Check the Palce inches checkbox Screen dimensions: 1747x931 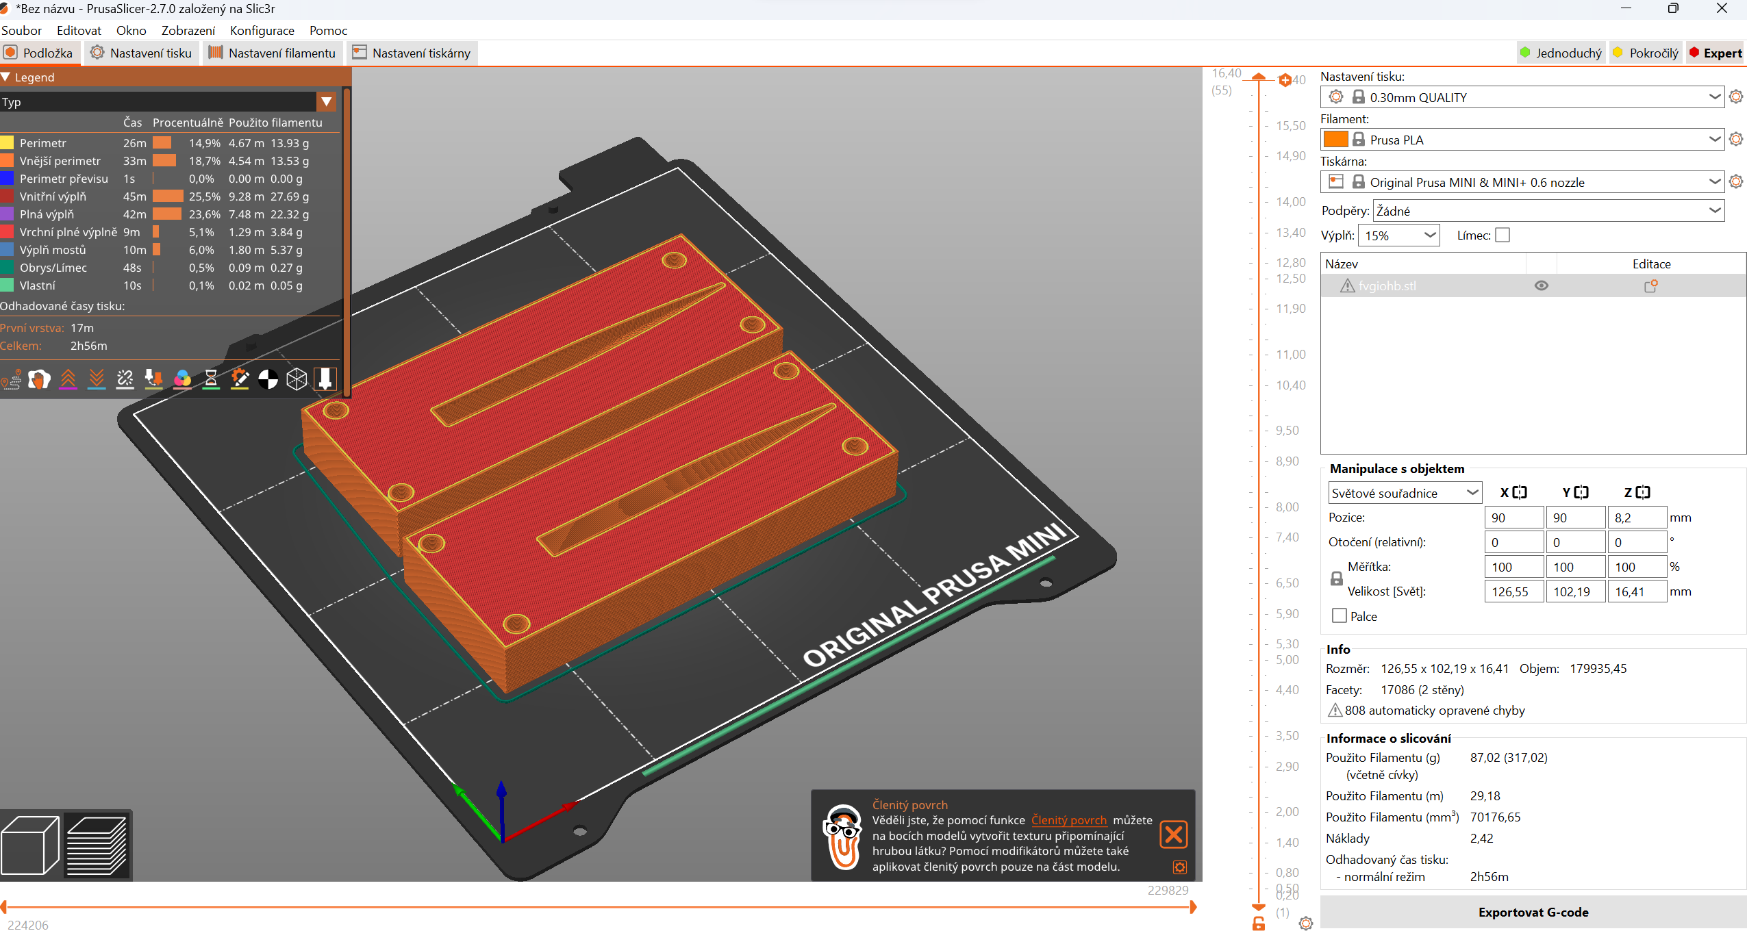click(1340, 616)
